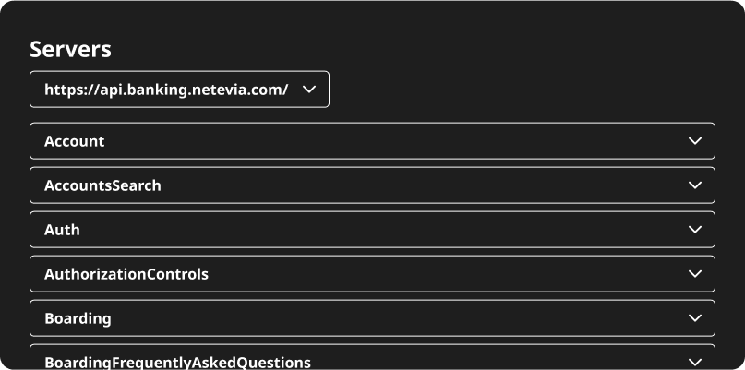Click the Auth label text

(62, 230)
